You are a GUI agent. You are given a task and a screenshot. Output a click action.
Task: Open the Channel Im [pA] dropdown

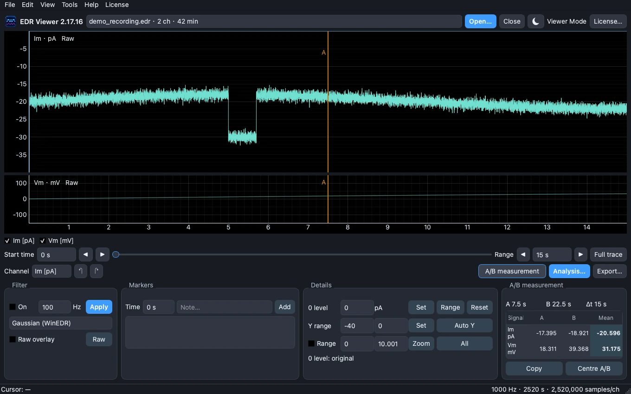pyautogui.click(x=52, y=271)
